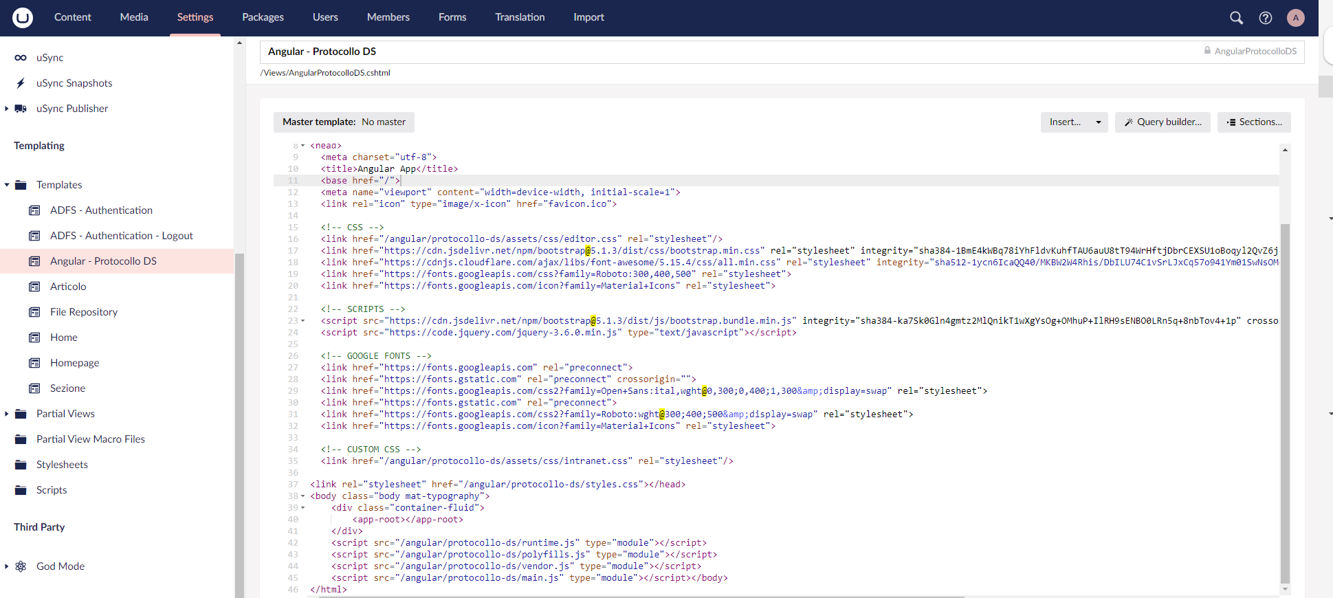This screenshot has height=598, width=1333.
Task: Click the uSync Publisher truck icon
Action: pos(21,109)
